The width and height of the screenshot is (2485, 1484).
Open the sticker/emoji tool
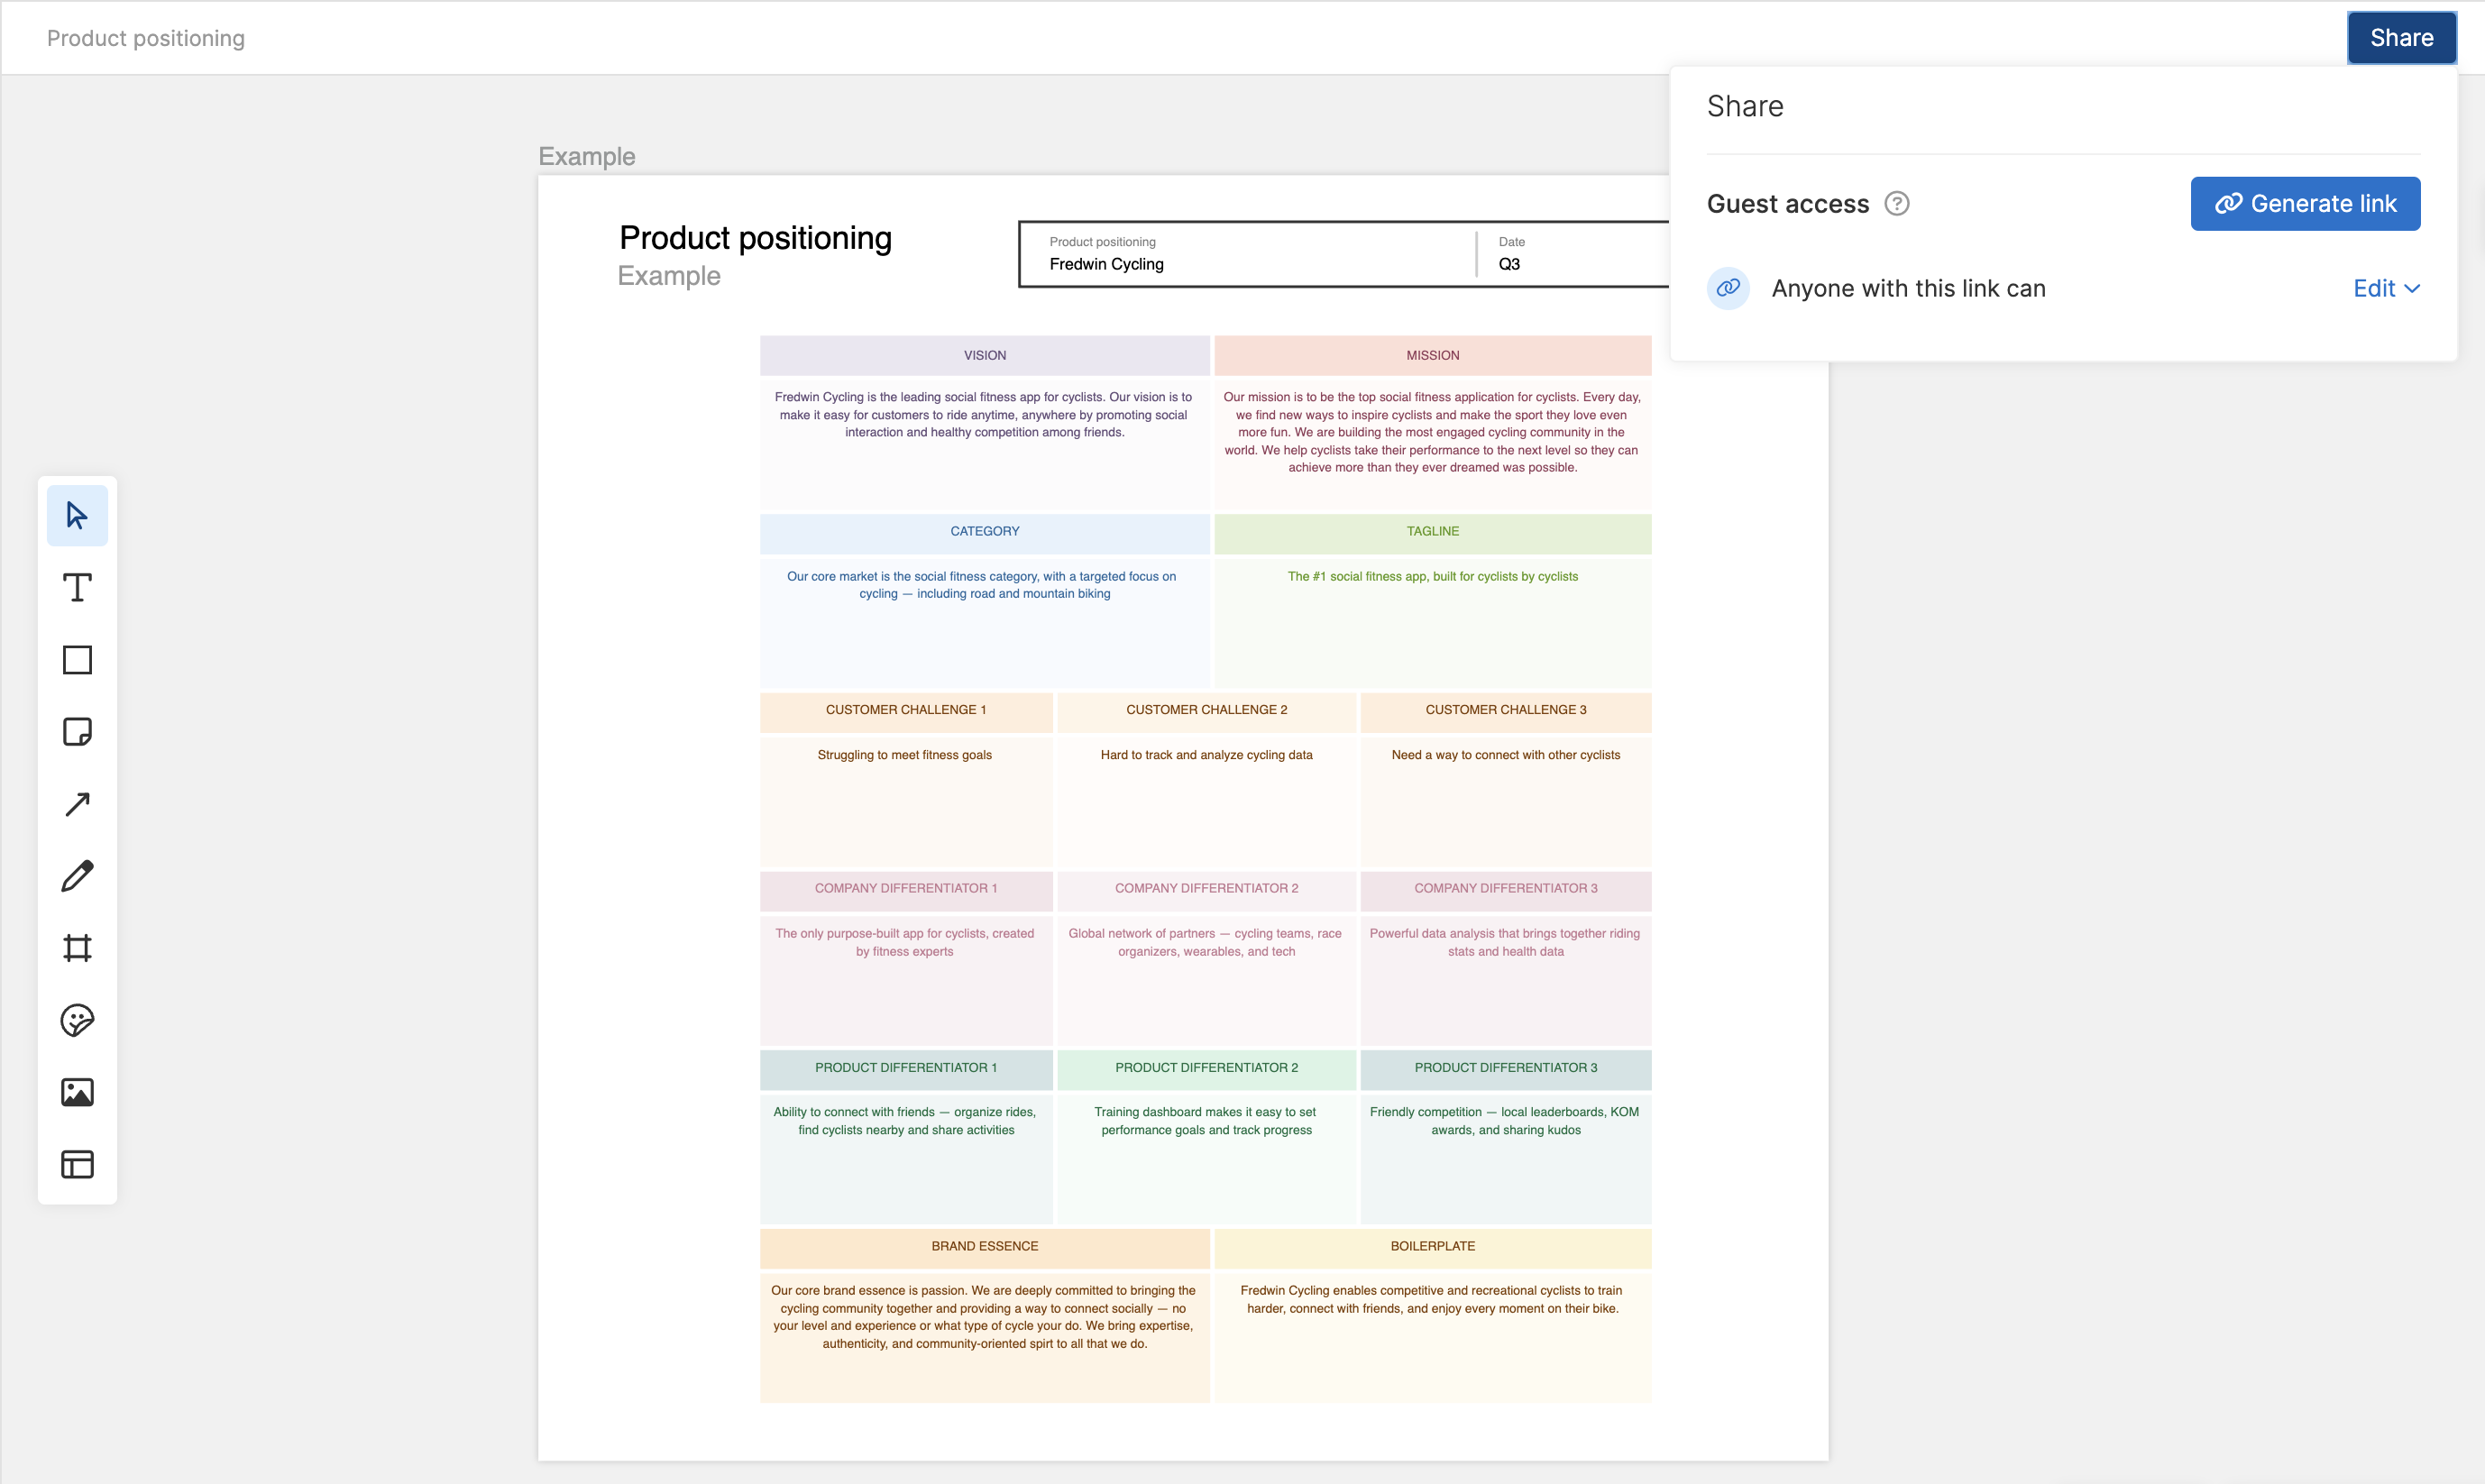(x=77, y=1020)
